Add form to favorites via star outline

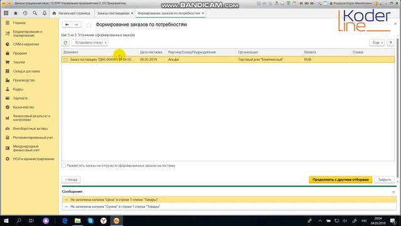click(x=89, y=24)
